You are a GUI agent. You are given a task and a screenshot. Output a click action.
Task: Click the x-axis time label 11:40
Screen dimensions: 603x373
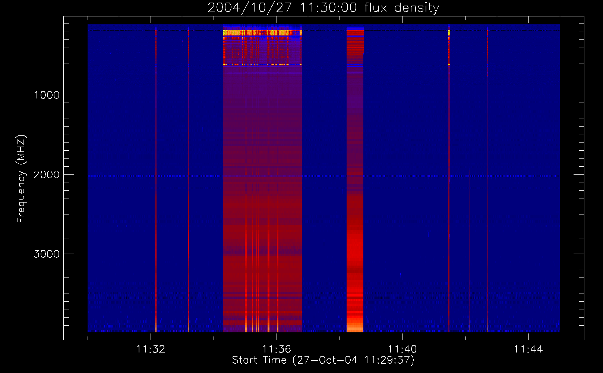pos(402,350)
